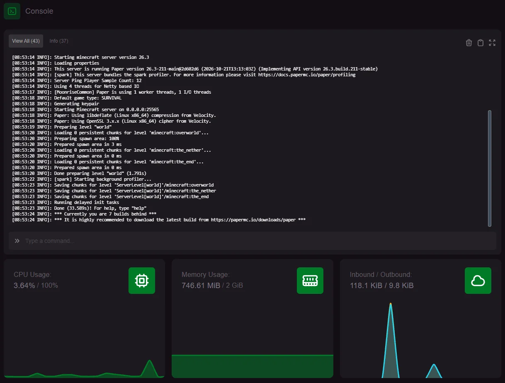Click log line Server Ping Player Sample Count

point(77,80)
